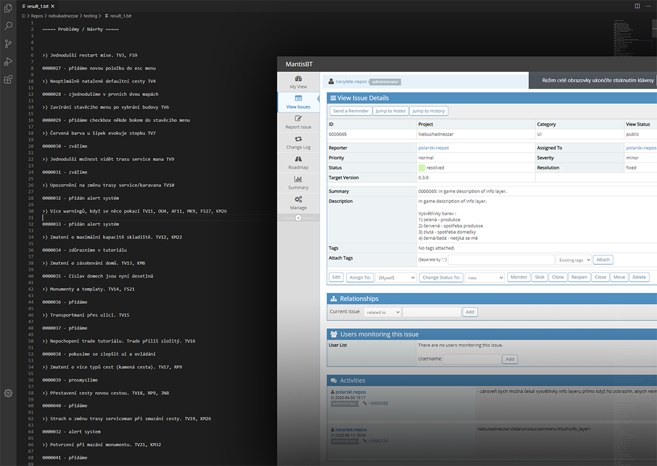Open Summary in MantisBT sidebar
Image resolution: width=657 pixels, height=466 pixels.
click(298, 183)
